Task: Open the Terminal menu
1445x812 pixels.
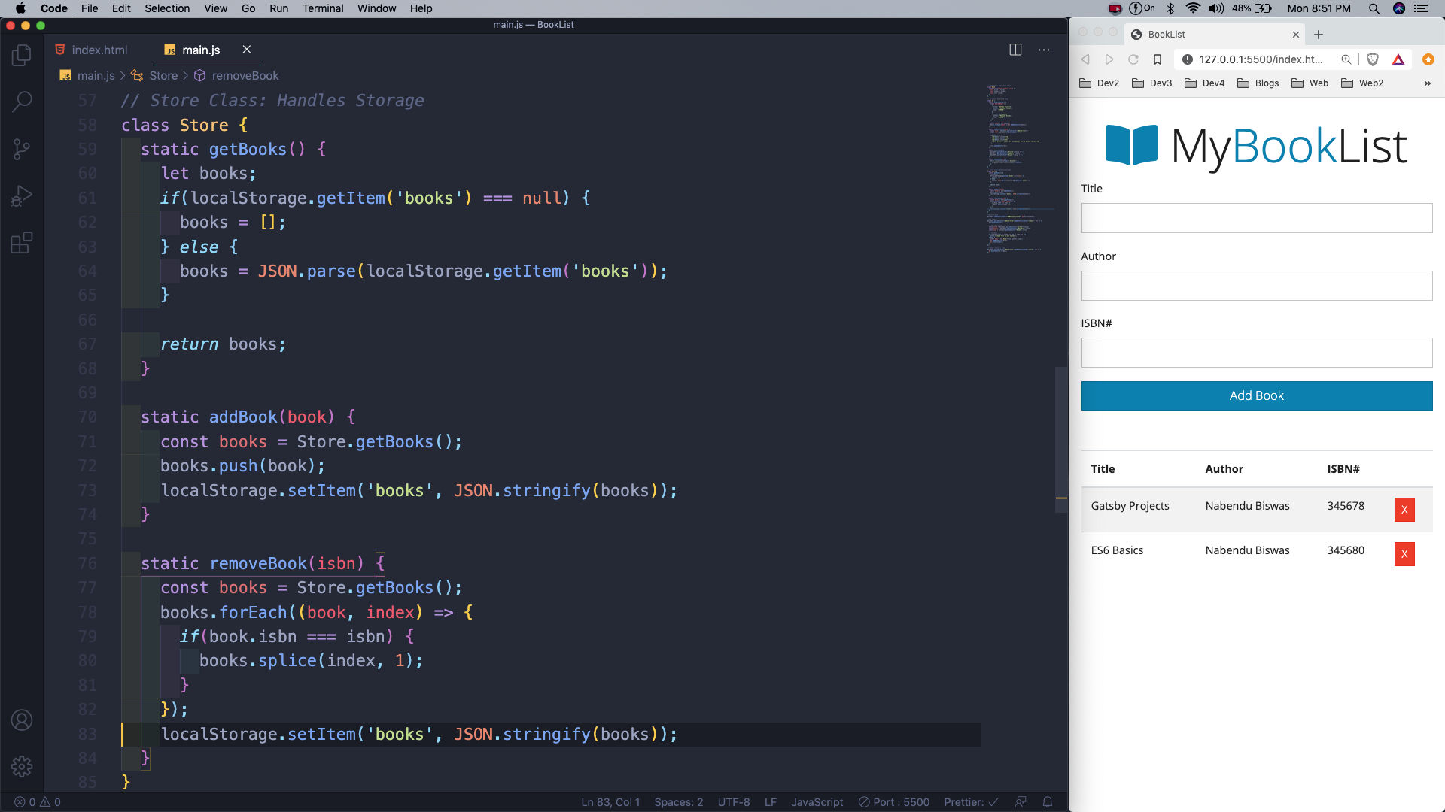Action: (323, 8)
